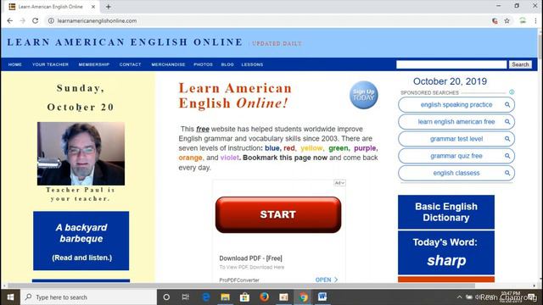Switch to Chrome in the taskbar
The width and height of the screenshot is (543, 305).
[x=304, y=297]
